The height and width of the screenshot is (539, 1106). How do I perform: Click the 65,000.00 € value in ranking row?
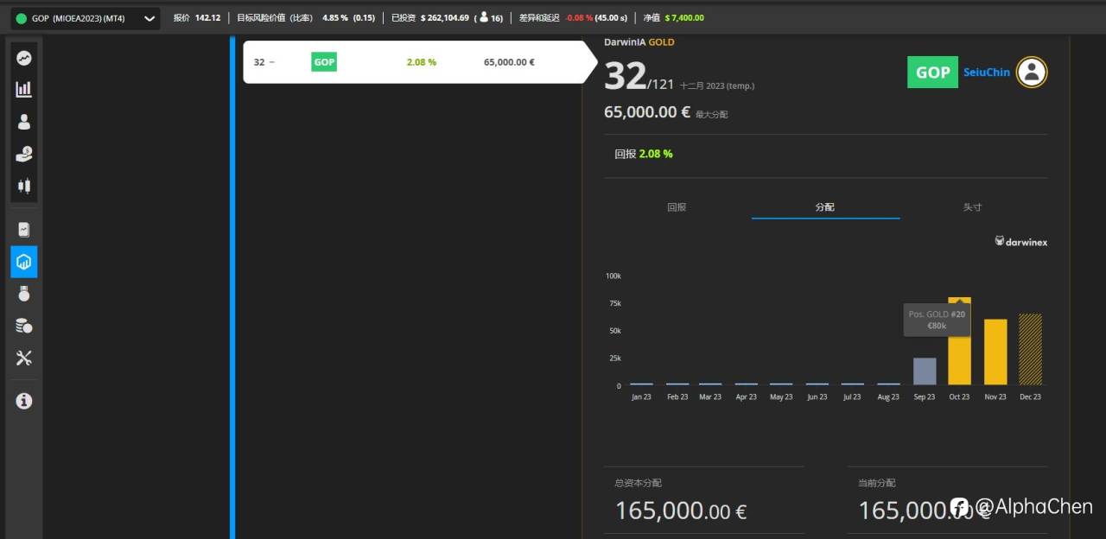pos(509,62)
